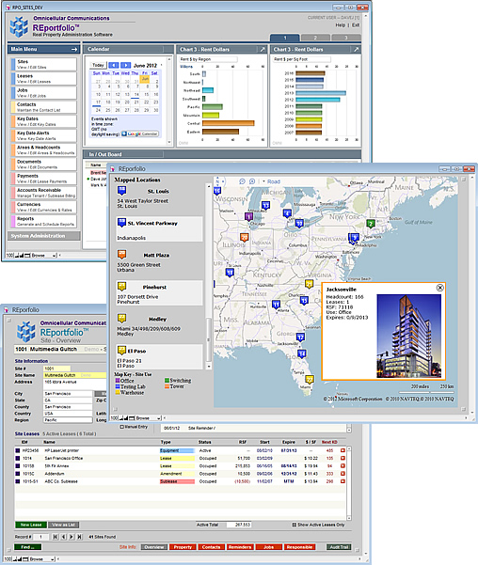Viewport: 478px width, 565px height.
Task: Go to the first site record
Action: pyautogui.click(x=56, y=537)
